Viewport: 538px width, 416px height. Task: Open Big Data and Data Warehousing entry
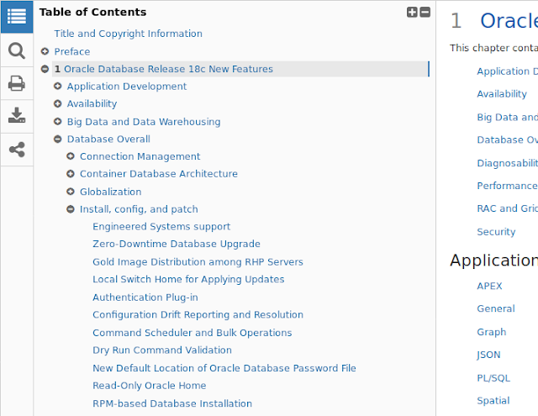coord(144,122)
